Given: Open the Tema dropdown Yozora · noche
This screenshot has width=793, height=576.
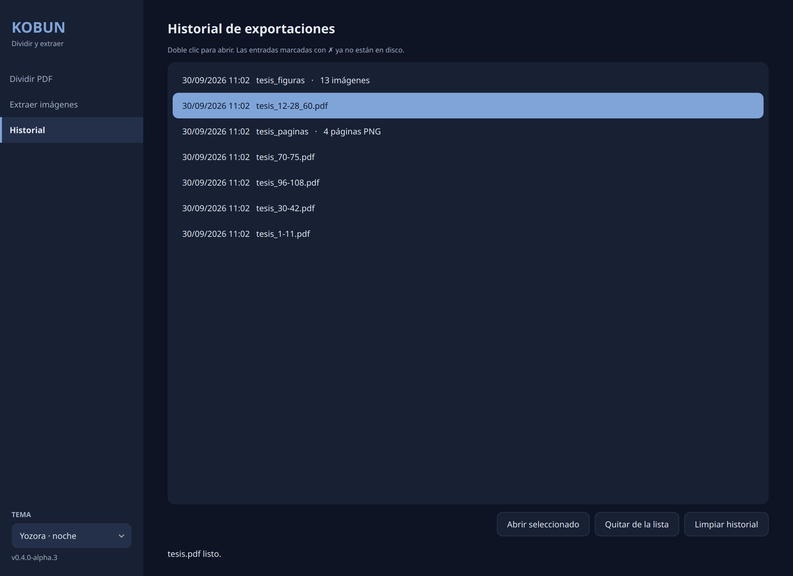Looking at the screenshot, I should (x=71, y=536).
